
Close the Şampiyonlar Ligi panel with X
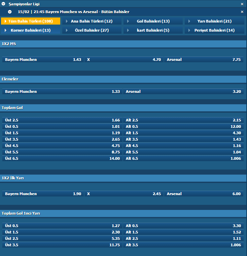242,4
